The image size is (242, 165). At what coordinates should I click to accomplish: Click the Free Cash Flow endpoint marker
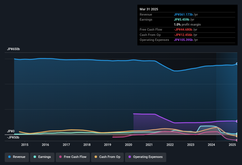tap(237, 140)
